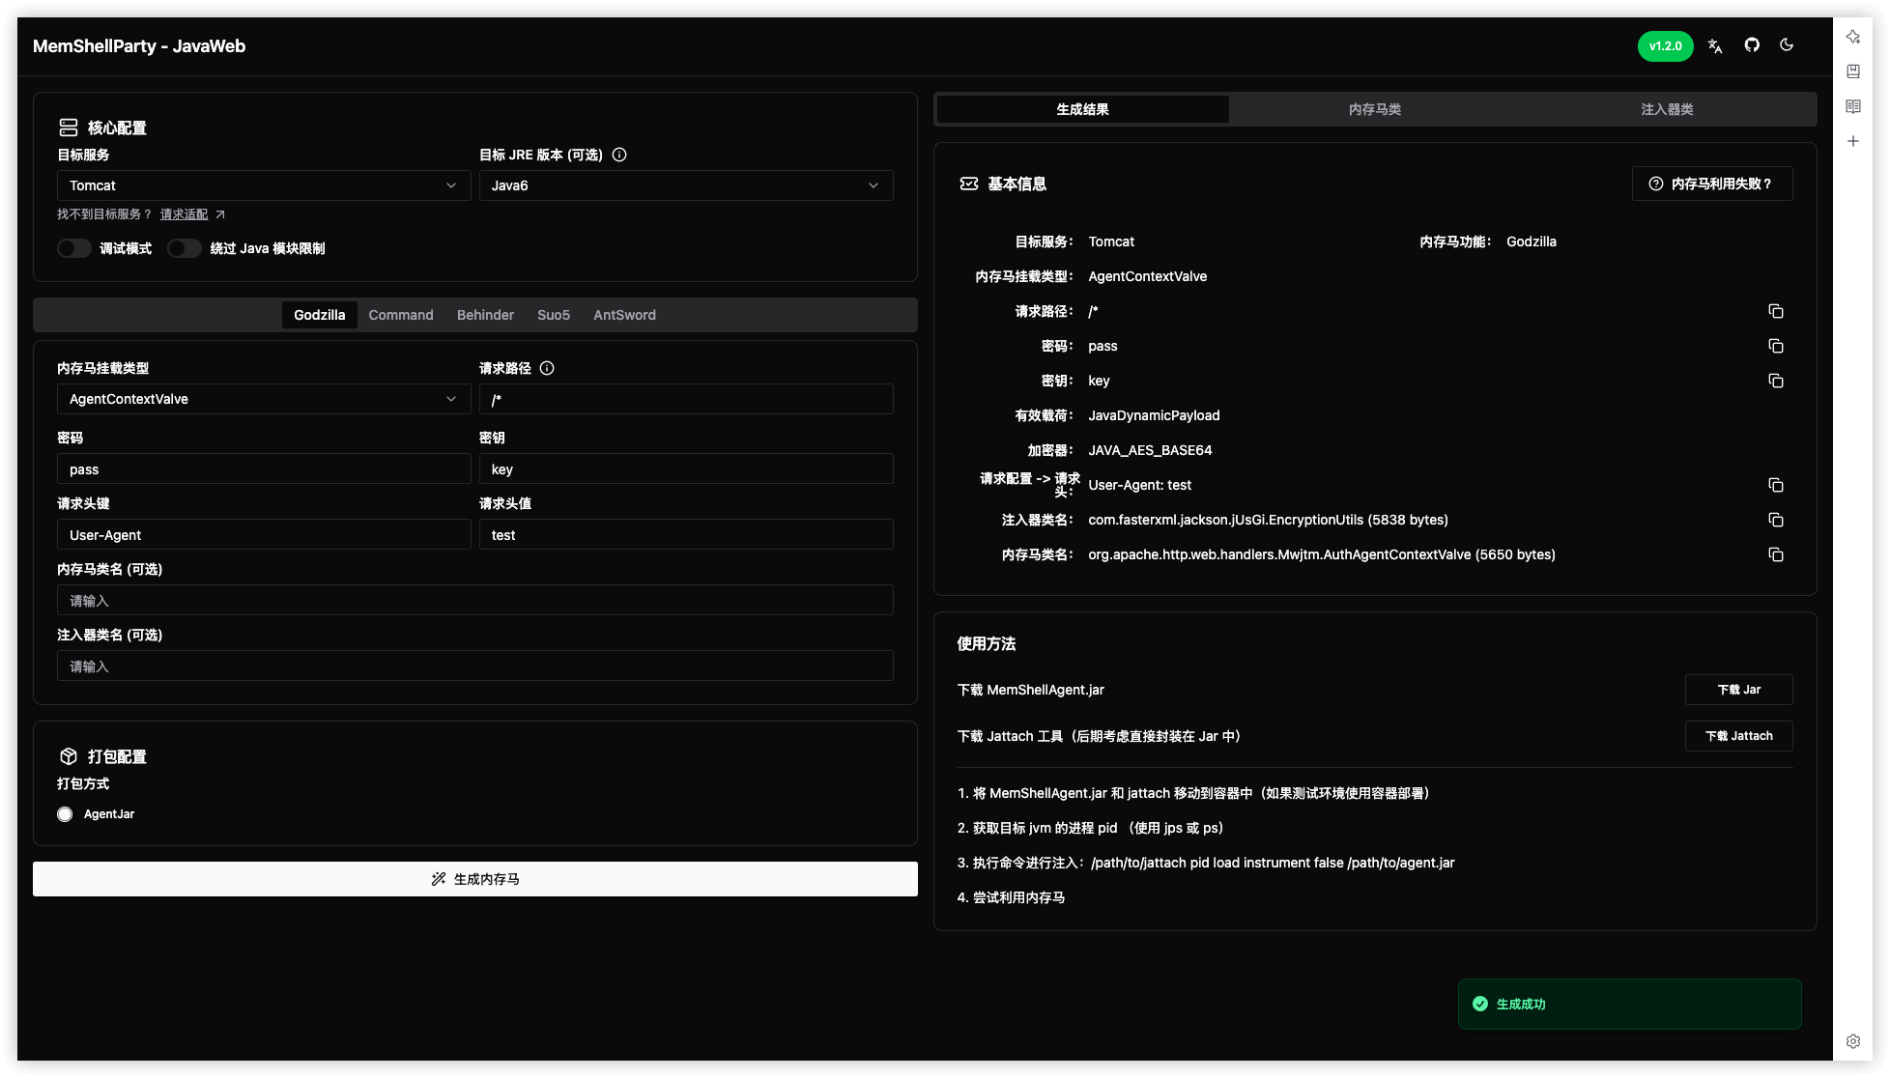Switch to the Suo5 tab
Screen dimensions: 1890x1078
[554, 315]
